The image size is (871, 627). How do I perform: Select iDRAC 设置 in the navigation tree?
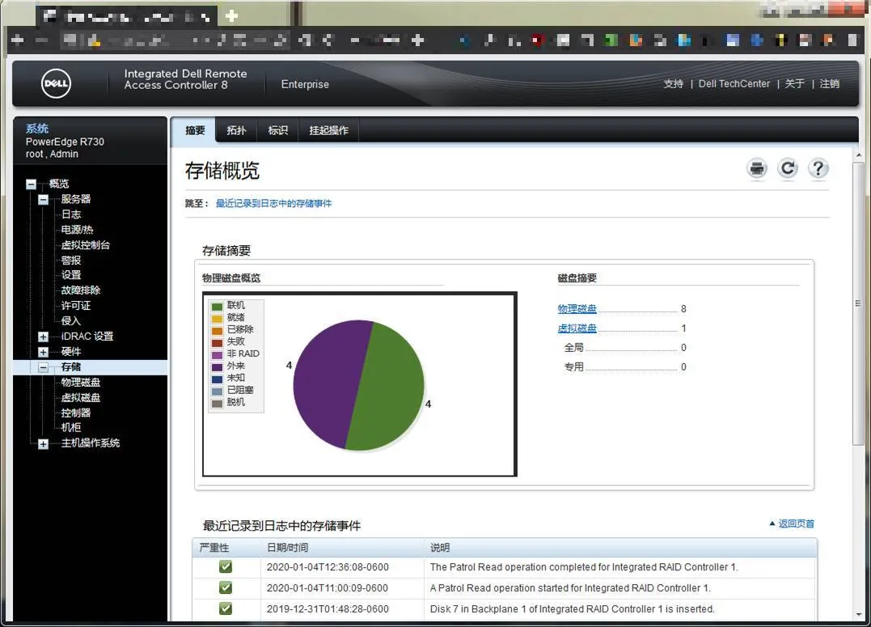pyautogui.click(x=87, y=337)
